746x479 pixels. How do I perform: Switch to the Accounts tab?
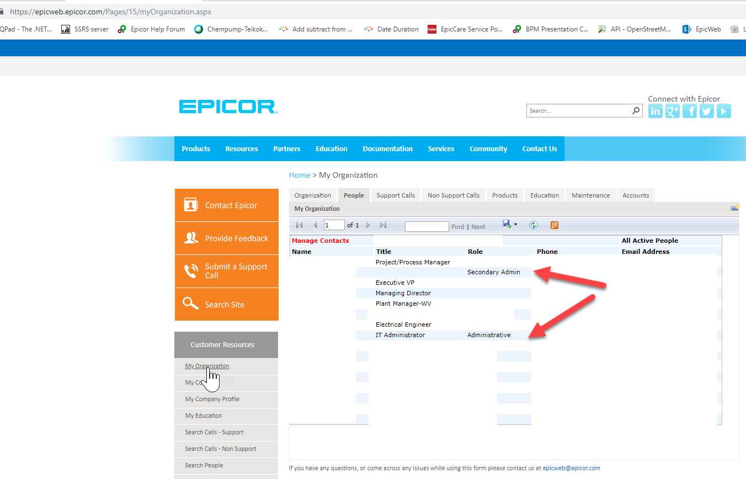tap(636, 195)
